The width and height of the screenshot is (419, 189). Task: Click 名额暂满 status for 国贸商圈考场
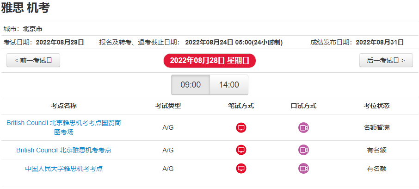[376, 128]
